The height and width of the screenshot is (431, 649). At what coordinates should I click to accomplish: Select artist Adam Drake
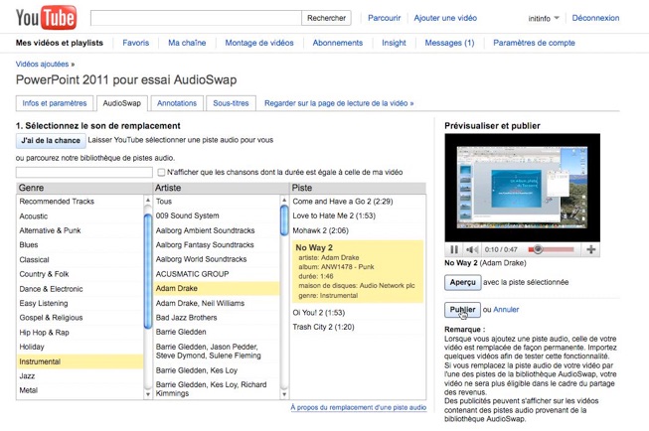(x=217, y=288)
